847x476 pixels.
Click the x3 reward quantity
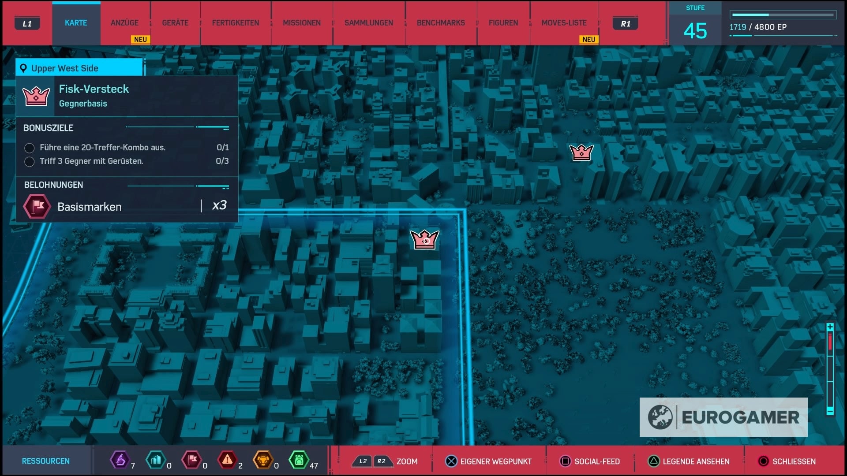(x=219, y=205)
